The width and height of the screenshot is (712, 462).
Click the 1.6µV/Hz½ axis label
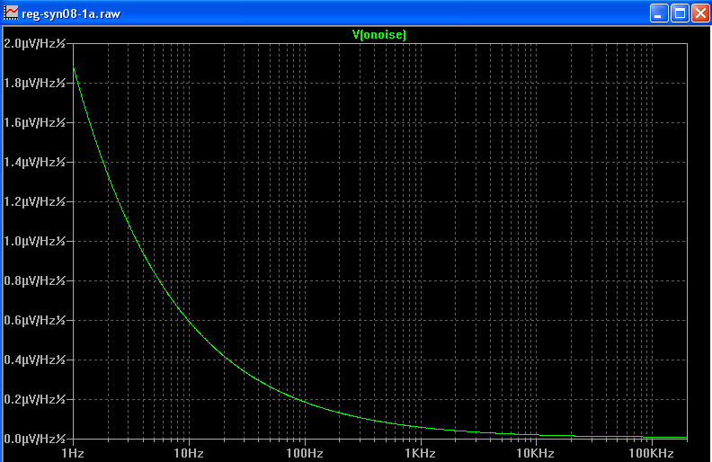pos(34,122)
